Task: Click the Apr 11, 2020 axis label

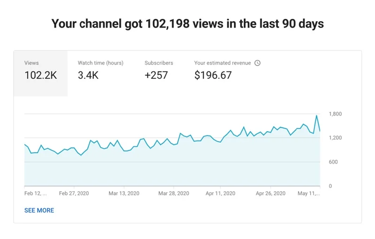Action: 220,193
